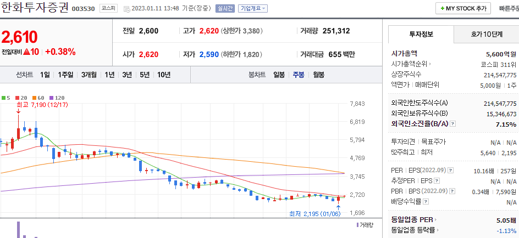Click the 저가 value 2,590
The image size is (519, 238).
pyautogui.click(x=209, y=54)
